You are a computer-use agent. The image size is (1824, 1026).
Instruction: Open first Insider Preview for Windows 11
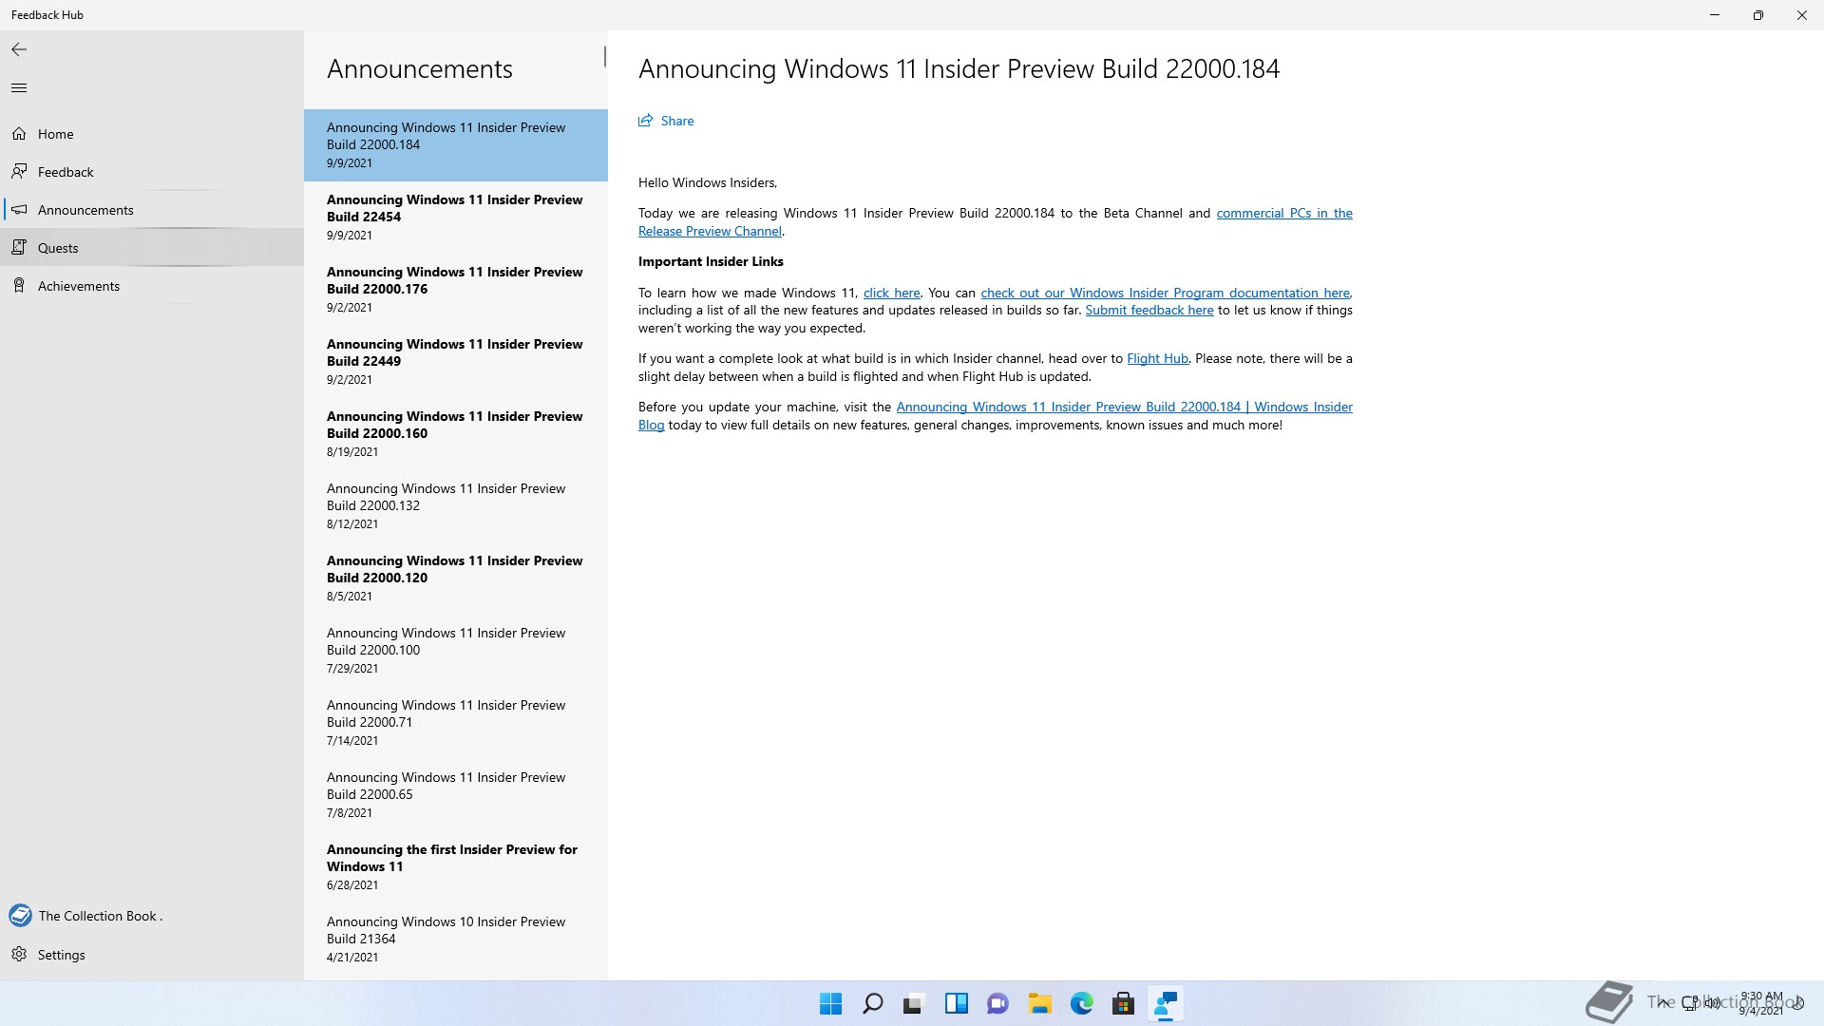(x=456, y=867)
